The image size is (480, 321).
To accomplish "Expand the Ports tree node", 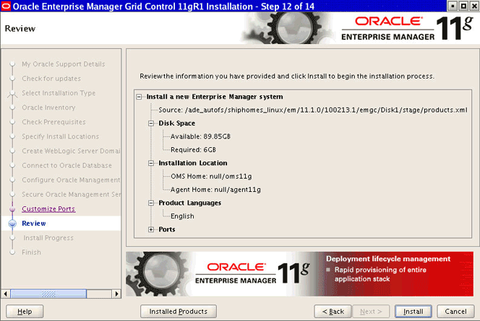I will (x=151, y=229).
